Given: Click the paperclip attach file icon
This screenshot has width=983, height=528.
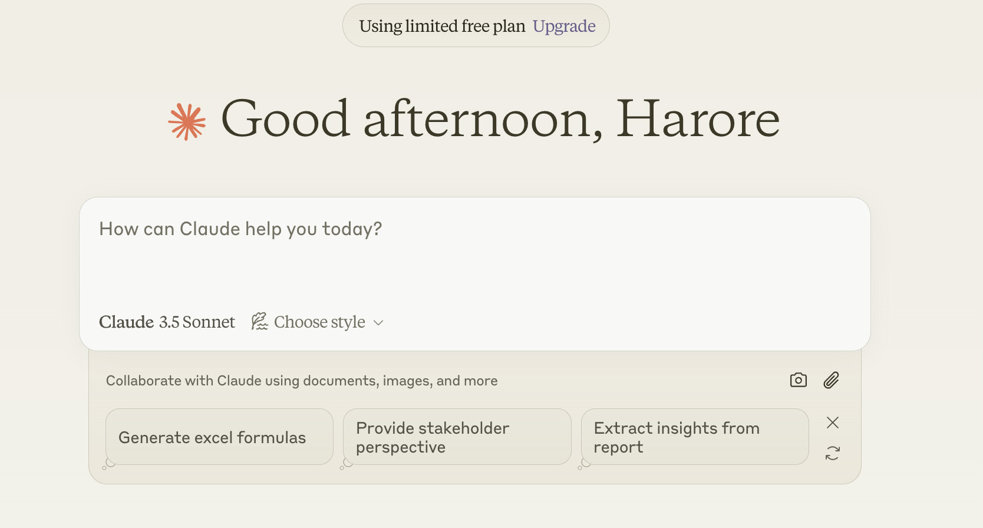Looking at the screenshot, I should [831, 380].
